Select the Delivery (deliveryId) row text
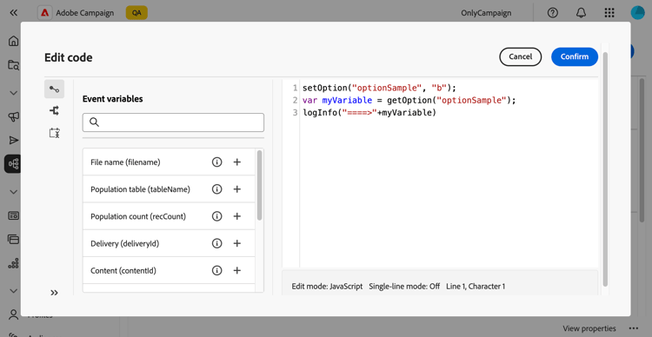Viewport: 652px width, 337px height. coord(124,244)
